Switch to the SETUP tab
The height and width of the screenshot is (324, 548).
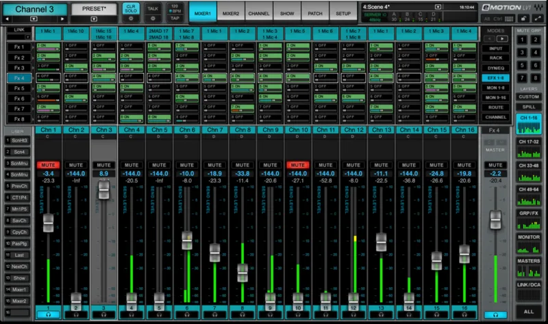click(x=343, y=14)
